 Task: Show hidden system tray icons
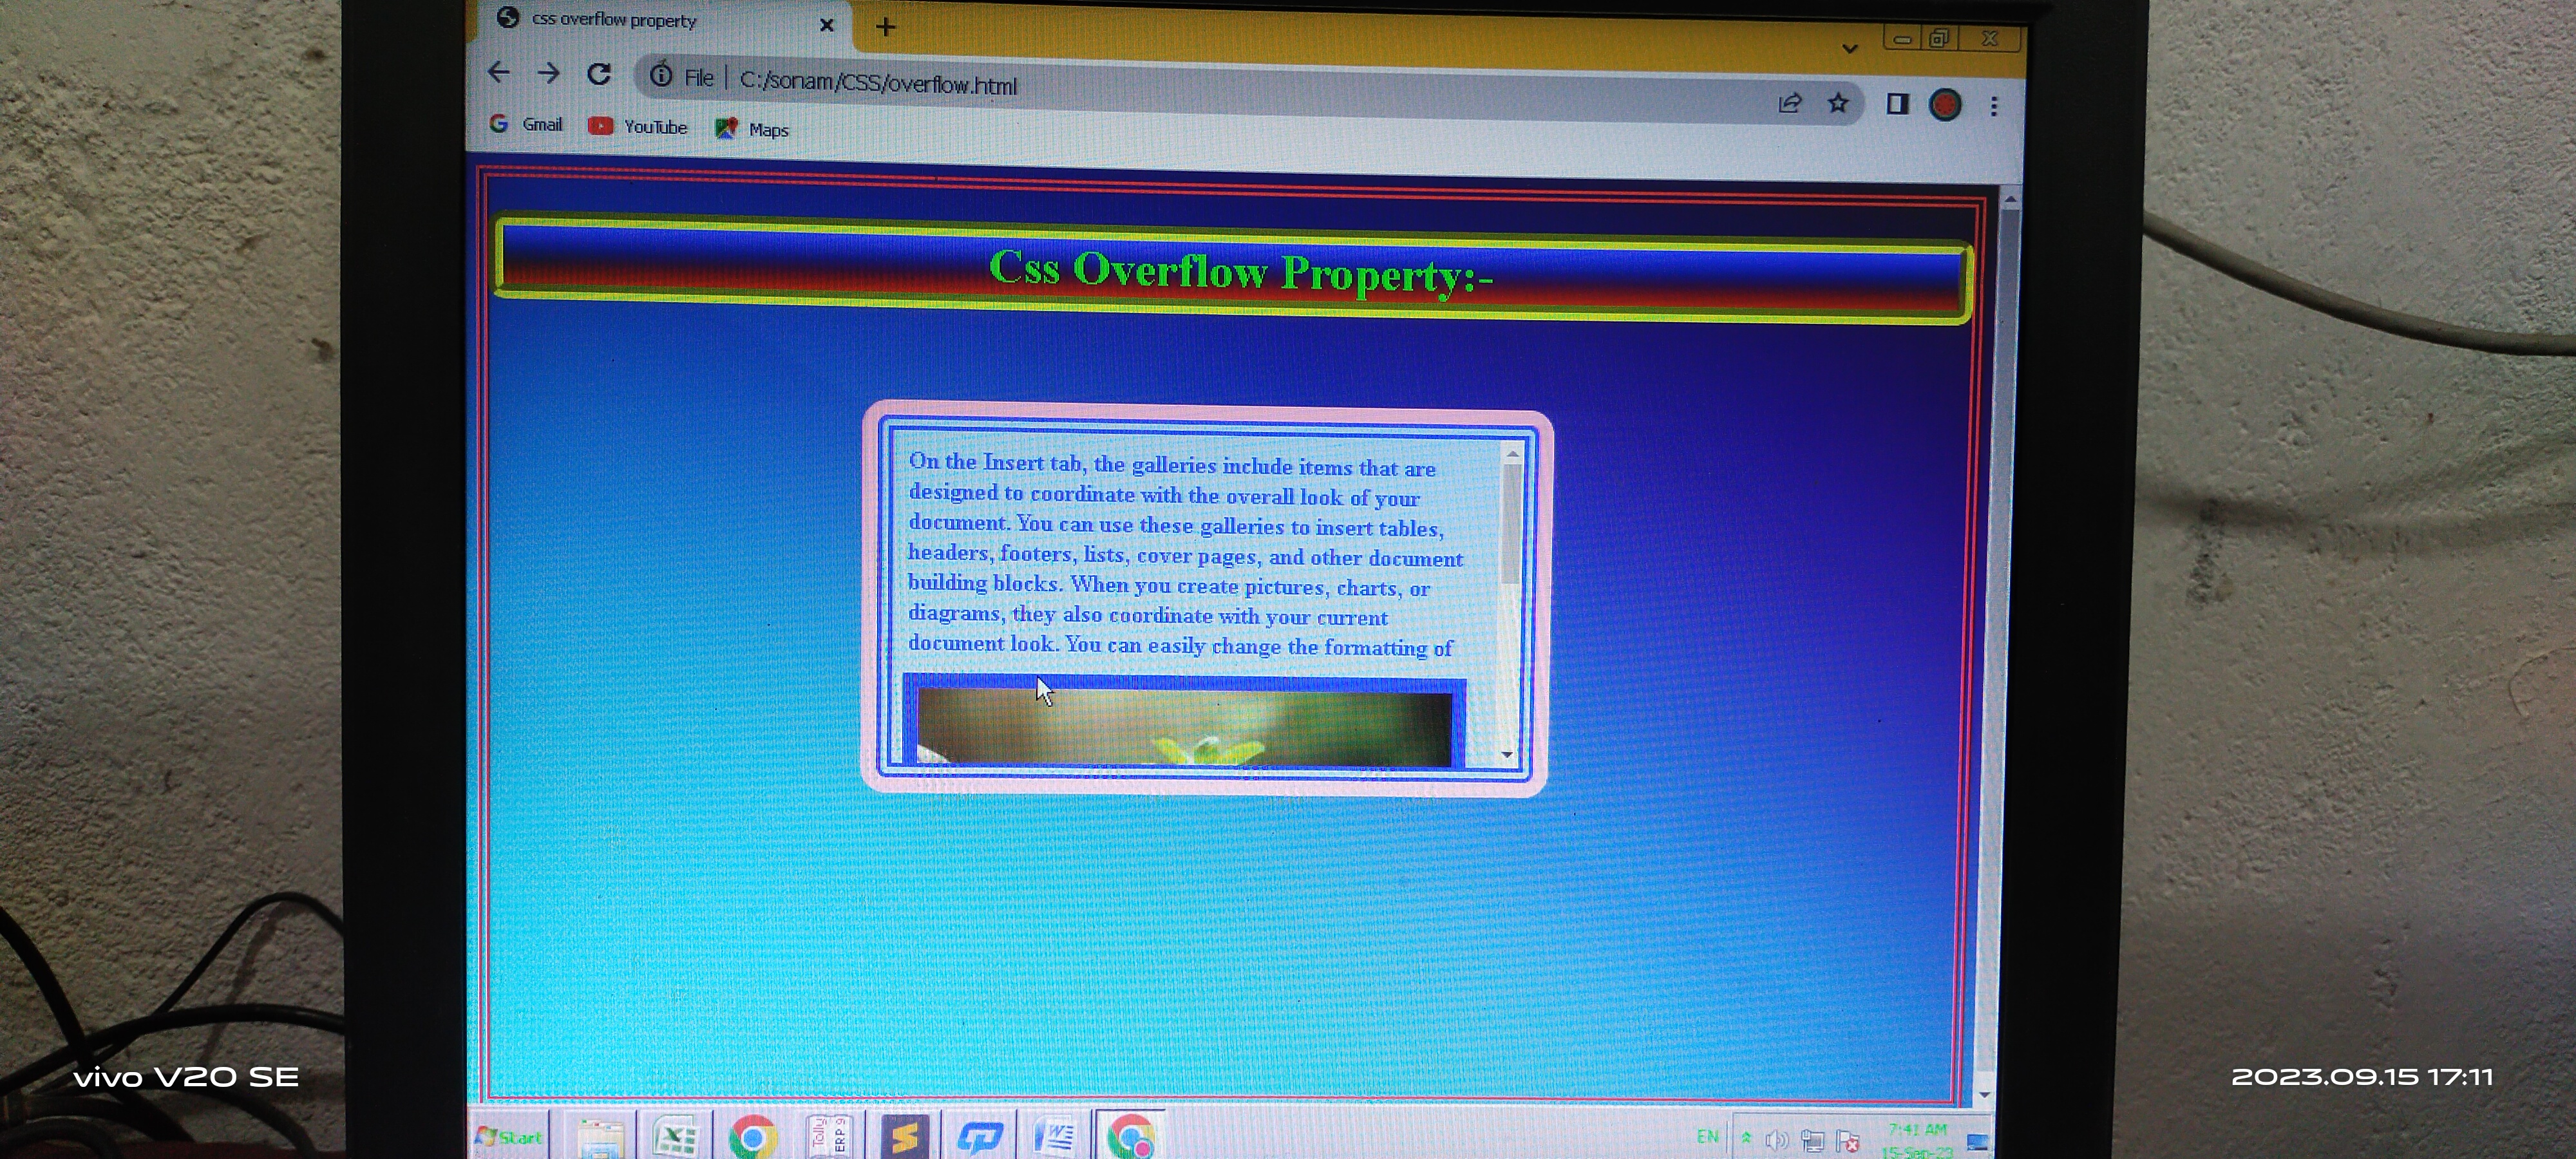pyautogui.click(x=1746, y=1137)
